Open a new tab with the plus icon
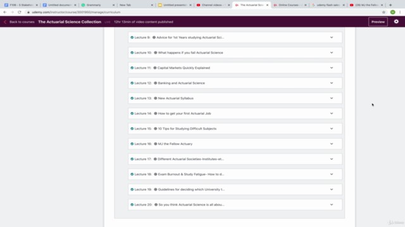Screen dimensions: 405x227 [x=390, y=5]
